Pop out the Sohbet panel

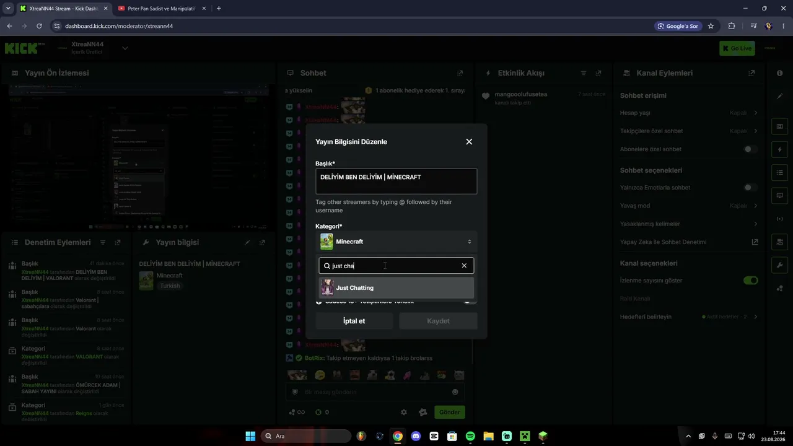(460, 73)
